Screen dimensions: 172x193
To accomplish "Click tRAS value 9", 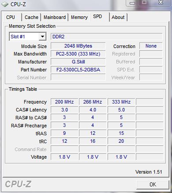I will click(x=64, y=133).
